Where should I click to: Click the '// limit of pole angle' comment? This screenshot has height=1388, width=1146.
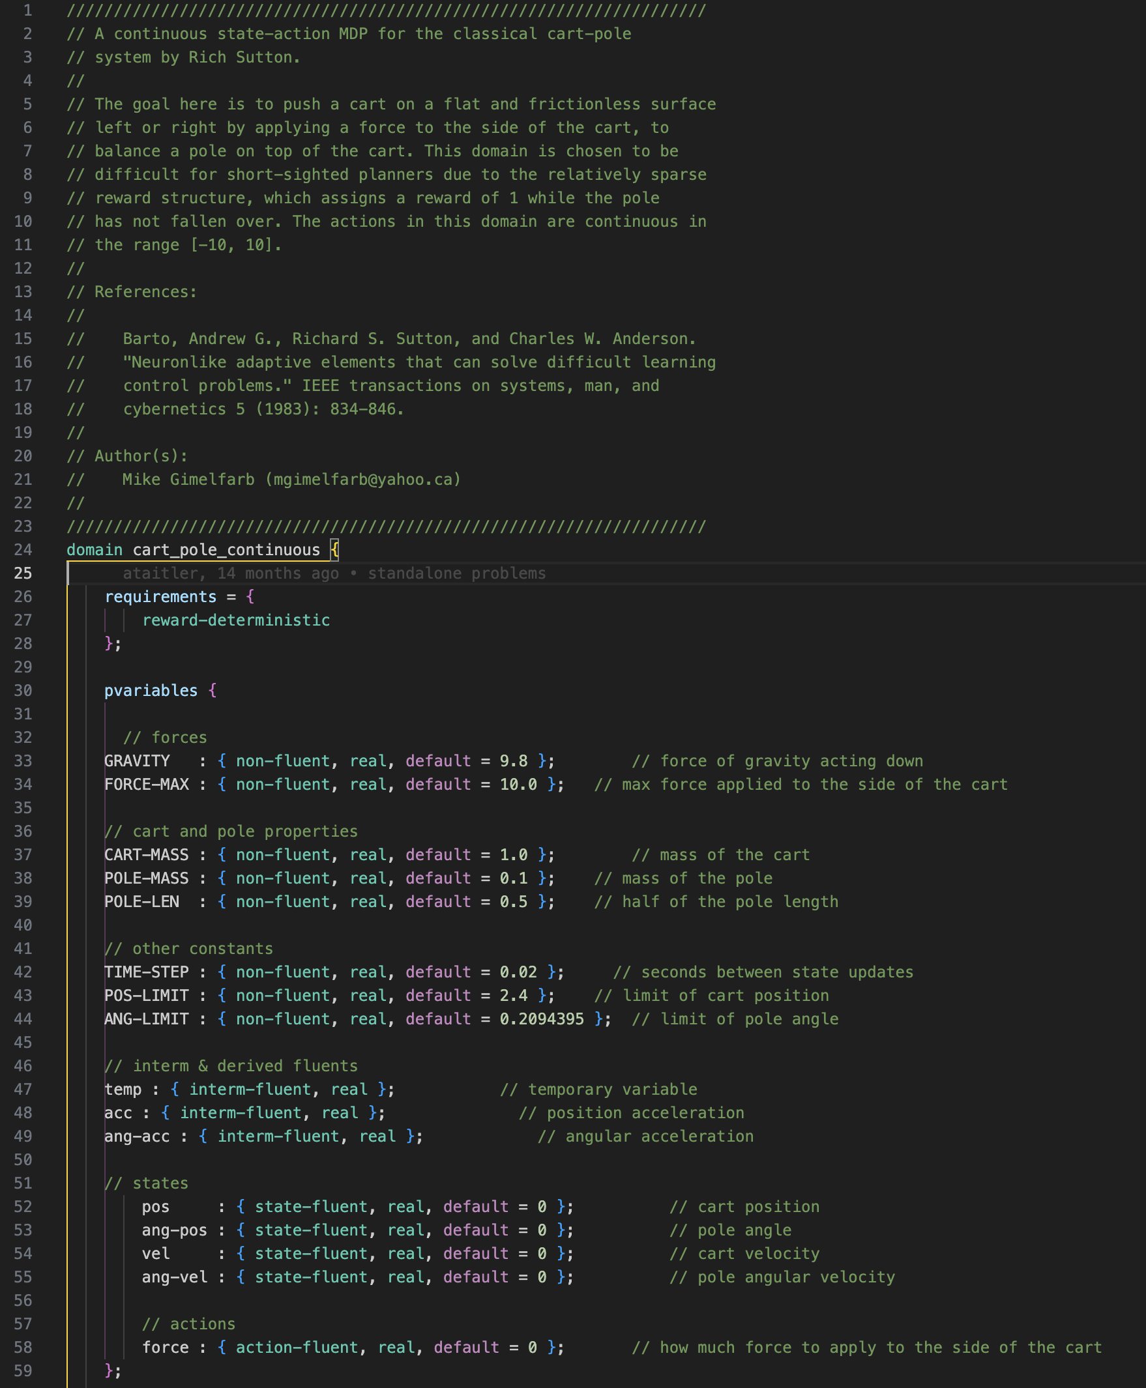(735, 1019)
